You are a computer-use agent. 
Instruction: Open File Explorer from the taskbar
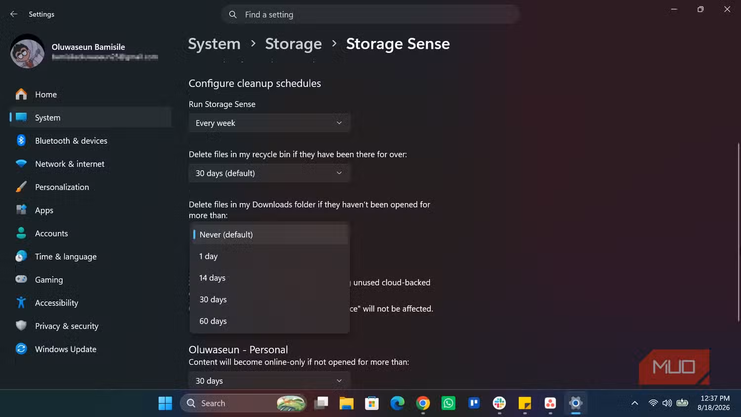(346, 403)
